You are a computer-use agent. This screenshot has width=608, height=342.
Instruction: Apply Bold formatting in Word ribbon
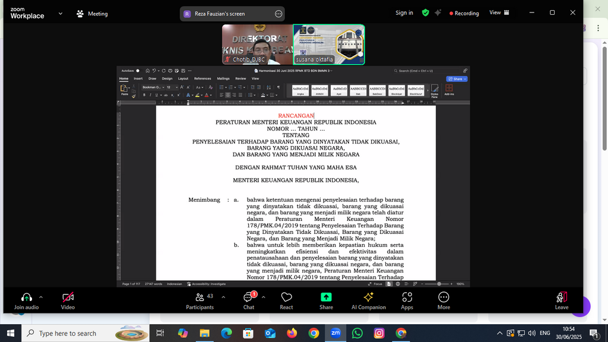point(144,95)
